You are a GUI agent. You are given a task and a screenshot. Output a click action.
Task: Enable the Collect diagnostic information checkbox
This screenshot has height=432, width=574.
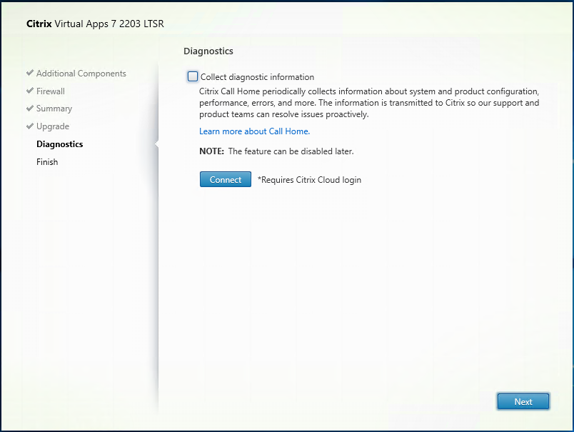tap(193, 77)
